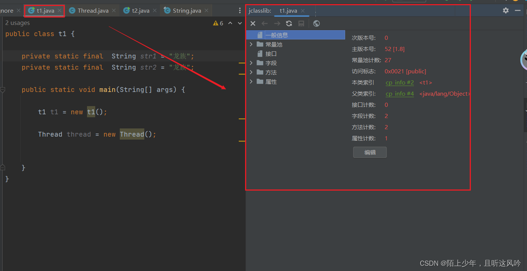Click the 0x0021 [public] access flags value
The width and height of the screenshot is (527, 271).
tap(405, 71)
